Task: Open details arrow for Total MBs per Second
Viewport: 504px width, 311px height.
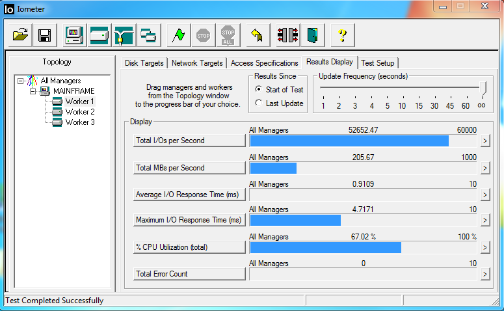Action: tap(485, 169)
